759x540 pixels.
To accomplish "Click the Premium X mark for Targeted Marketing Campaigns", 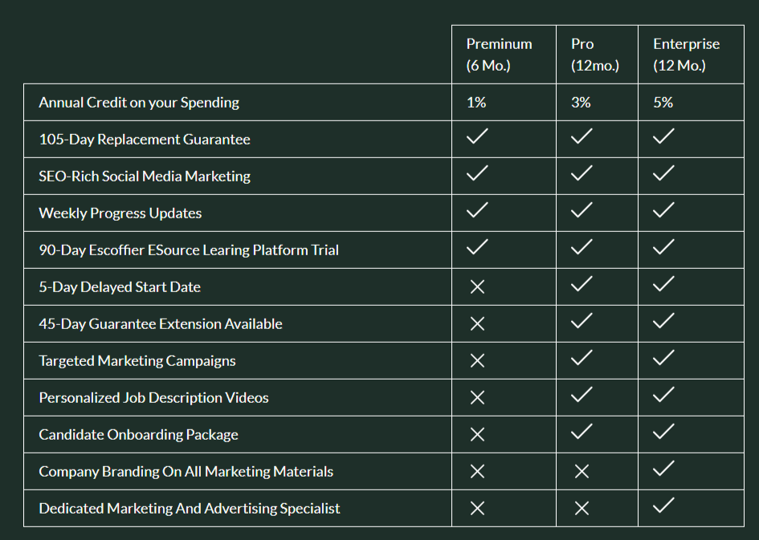I will (x=477, y=361).
